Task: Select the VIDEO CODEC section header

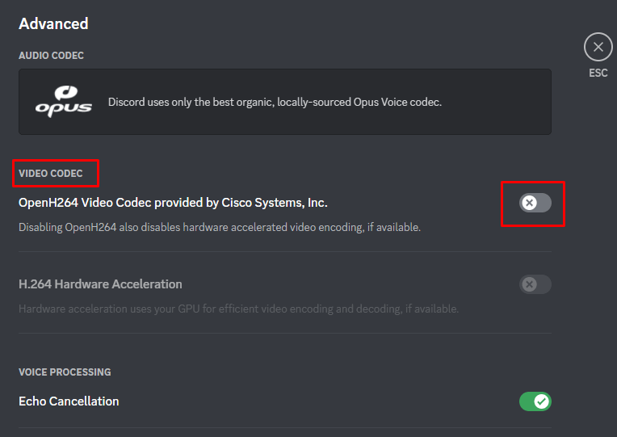Action: (51, 174)
